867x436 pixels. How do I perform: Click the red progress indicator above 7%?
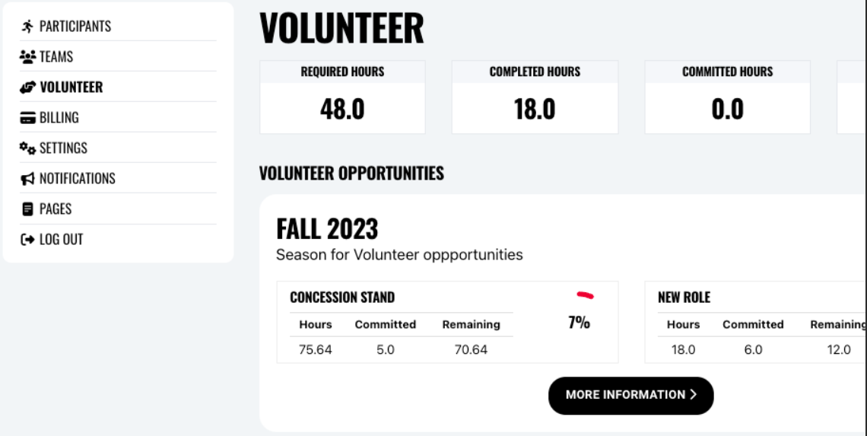click(585, 295)
